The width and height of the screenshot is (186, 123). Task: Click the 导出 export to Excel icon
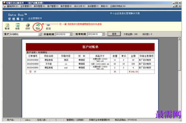point(38,27)
